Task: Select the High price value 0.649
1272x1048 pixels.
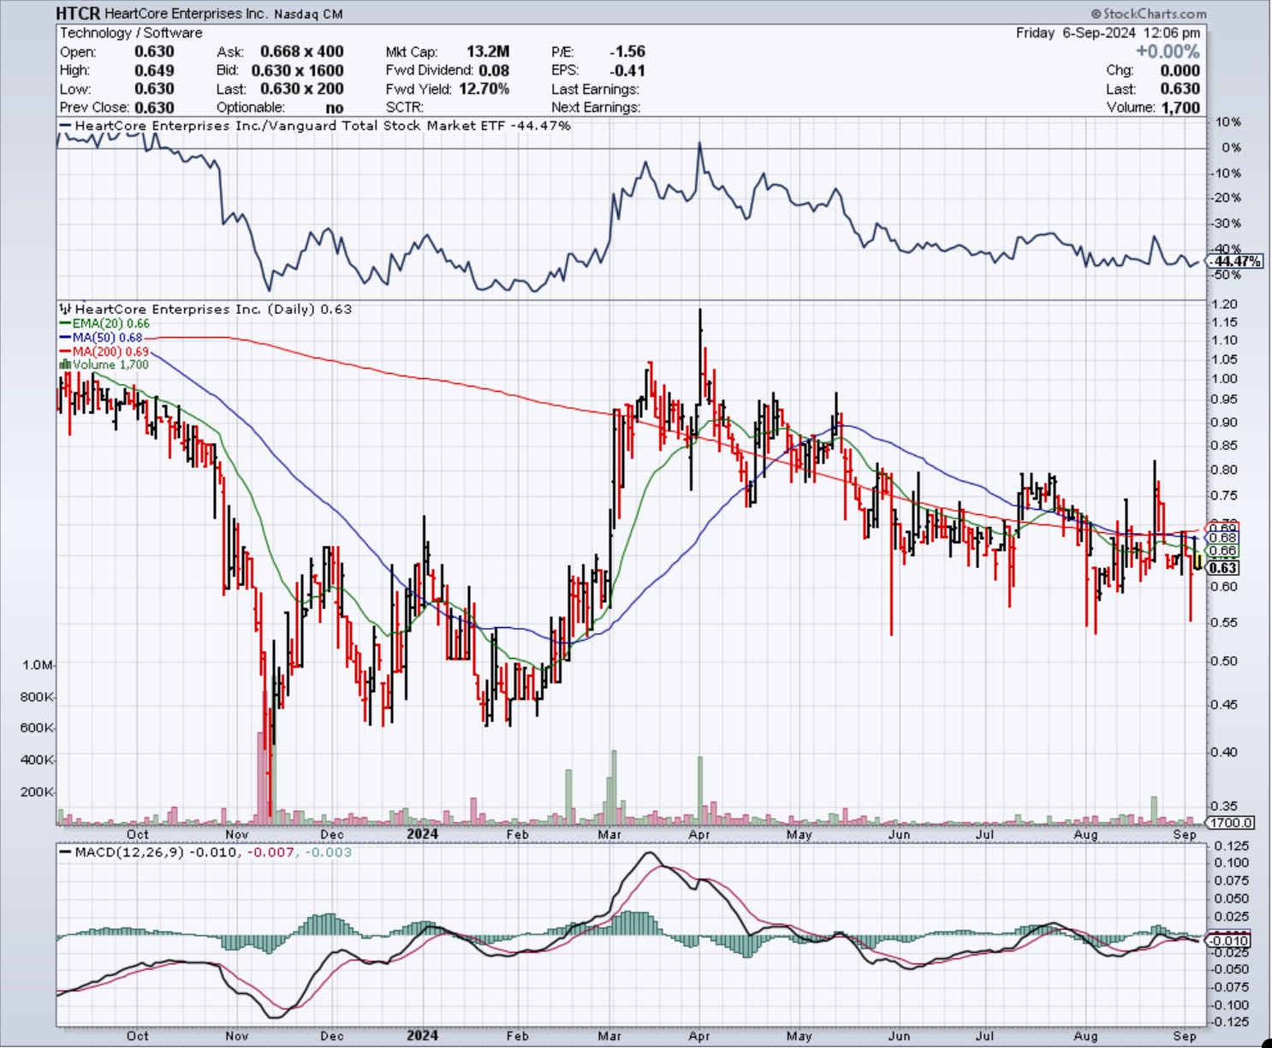Action: click(x=154, y=70)
